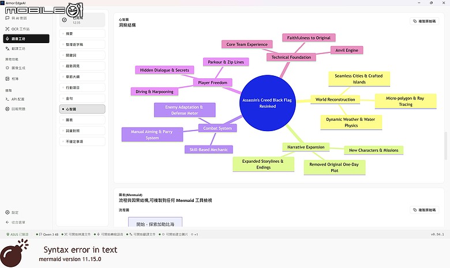Select the microphone icon for 語音工坊
The image size is (450, 268).
click(7, 39)
